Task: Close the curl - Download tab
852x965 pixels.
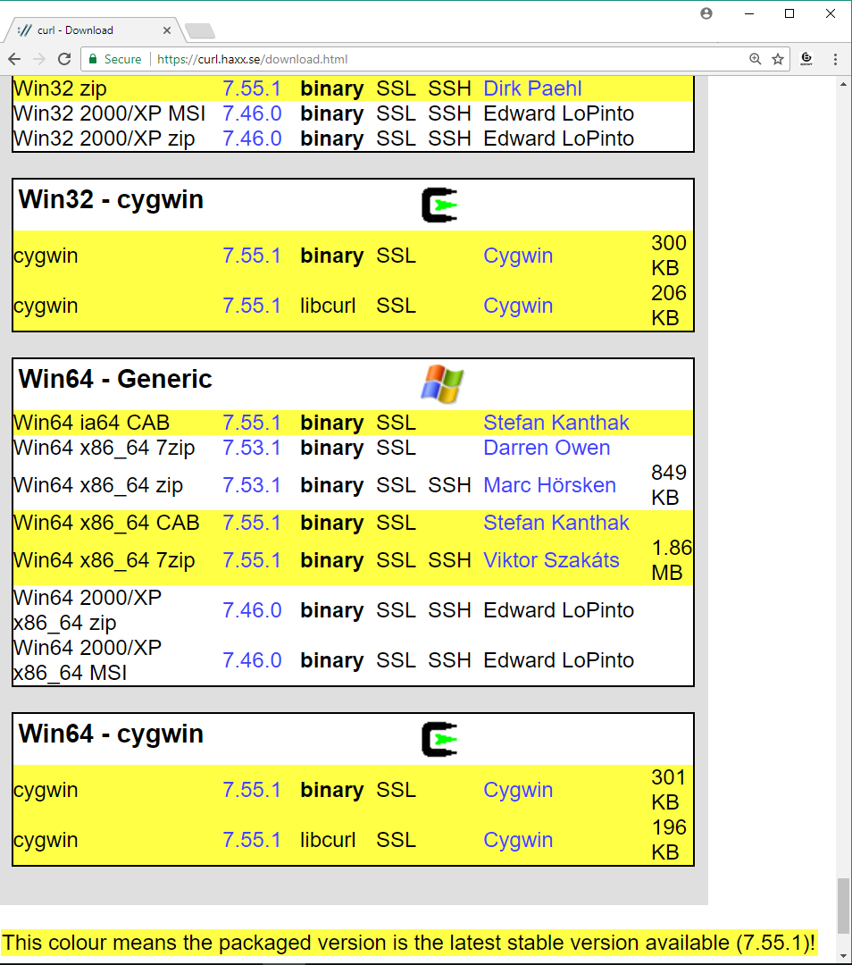Action: coord(167,30)
